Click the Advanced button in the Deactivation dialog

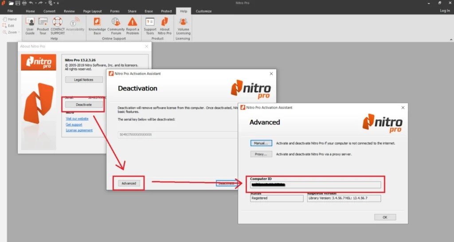coord(129,183)
